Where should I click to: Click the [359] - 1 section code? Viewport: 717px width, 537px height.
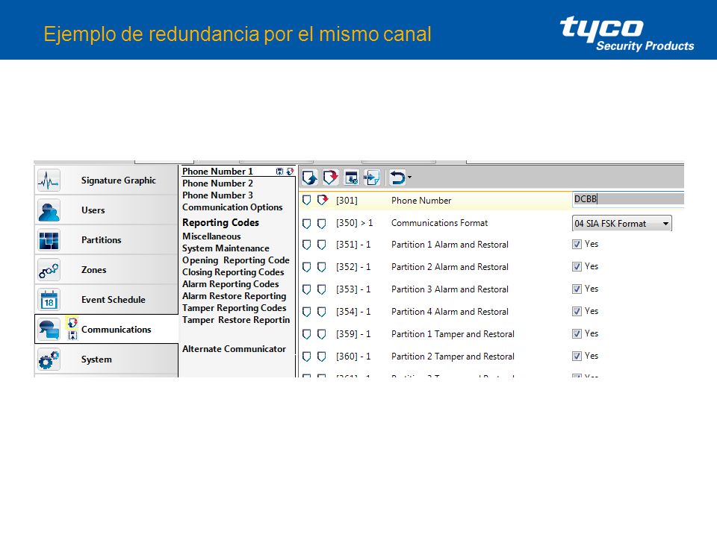353,334
